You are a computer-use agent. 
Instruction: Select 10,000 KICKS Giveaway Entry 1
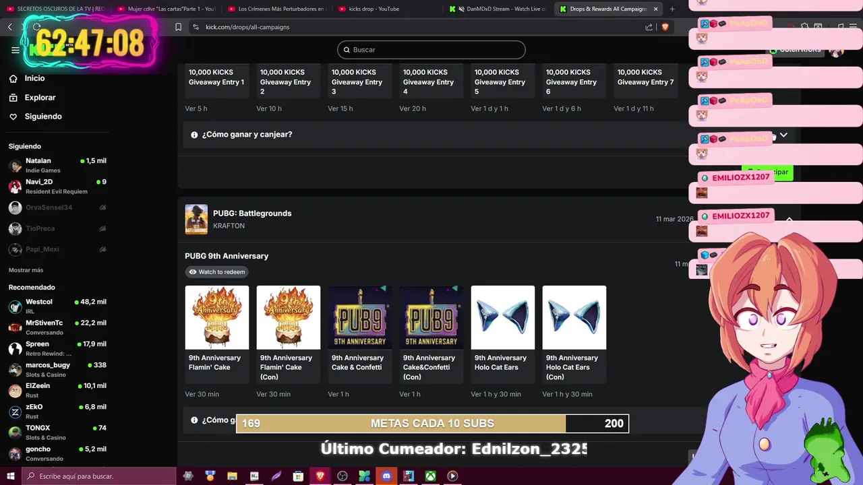(217, 81)
